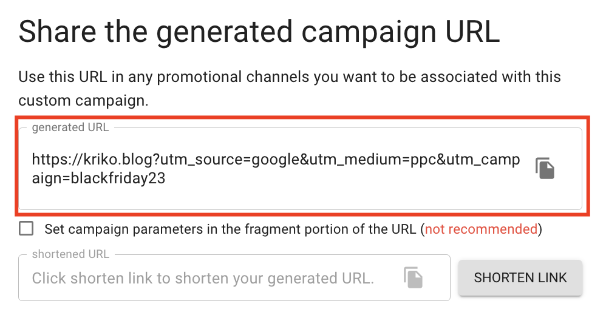Copy the generated campaign URL

[x=545, y=169]
